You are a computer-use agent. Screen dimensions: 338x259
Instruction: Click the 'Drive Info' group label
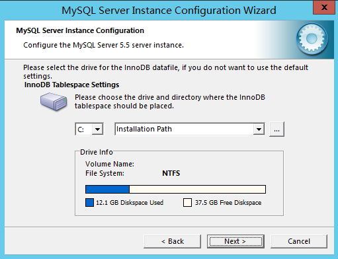97,152
